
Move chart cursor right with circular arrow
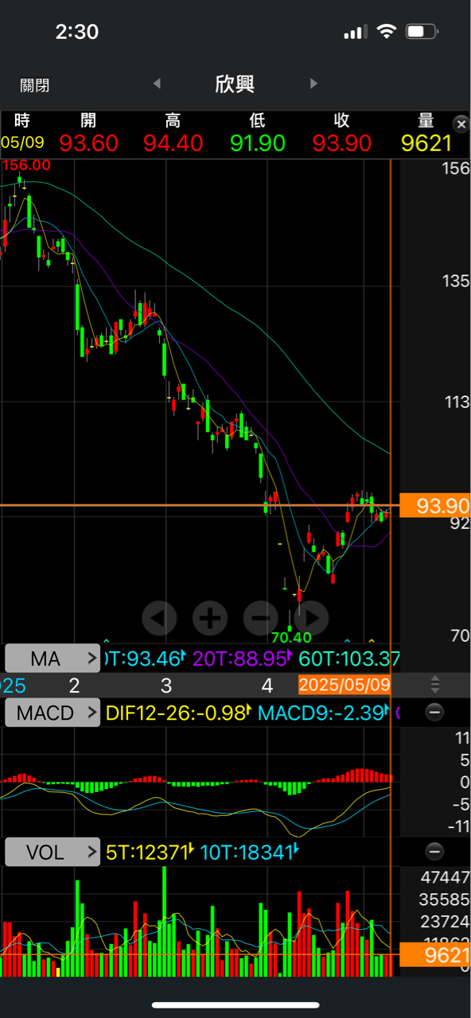(311, 617)
